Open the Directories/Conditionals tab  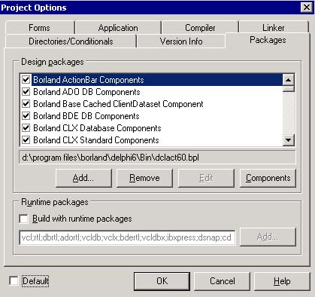[71, 41]
